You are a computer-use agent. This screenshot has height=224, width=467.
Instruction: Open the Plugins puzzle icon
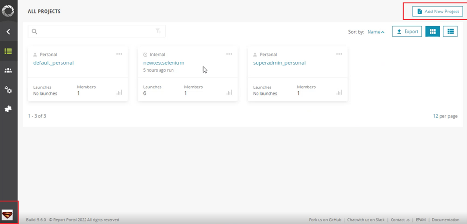point(8,109)
